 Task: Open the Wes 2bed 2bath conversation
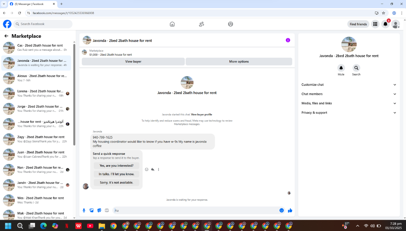[x=36, y=200]
